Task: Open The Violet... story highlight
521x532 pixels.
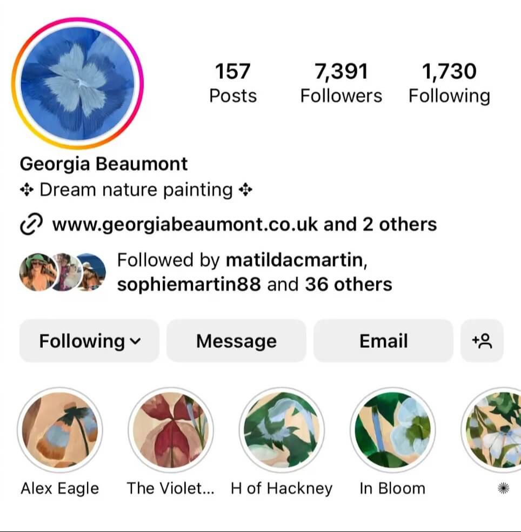Action: click(x=171, y=430)
